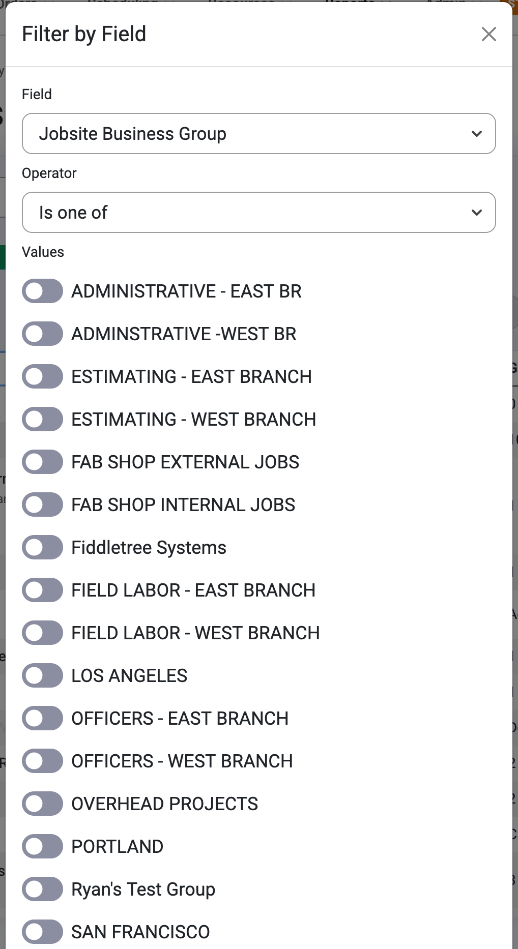Enable the ADMINSTRATIVE -WEST BR switch

tap(42, 334)
